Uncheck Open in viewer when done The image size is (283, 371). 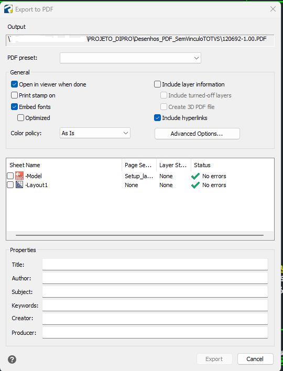(15, 84)
